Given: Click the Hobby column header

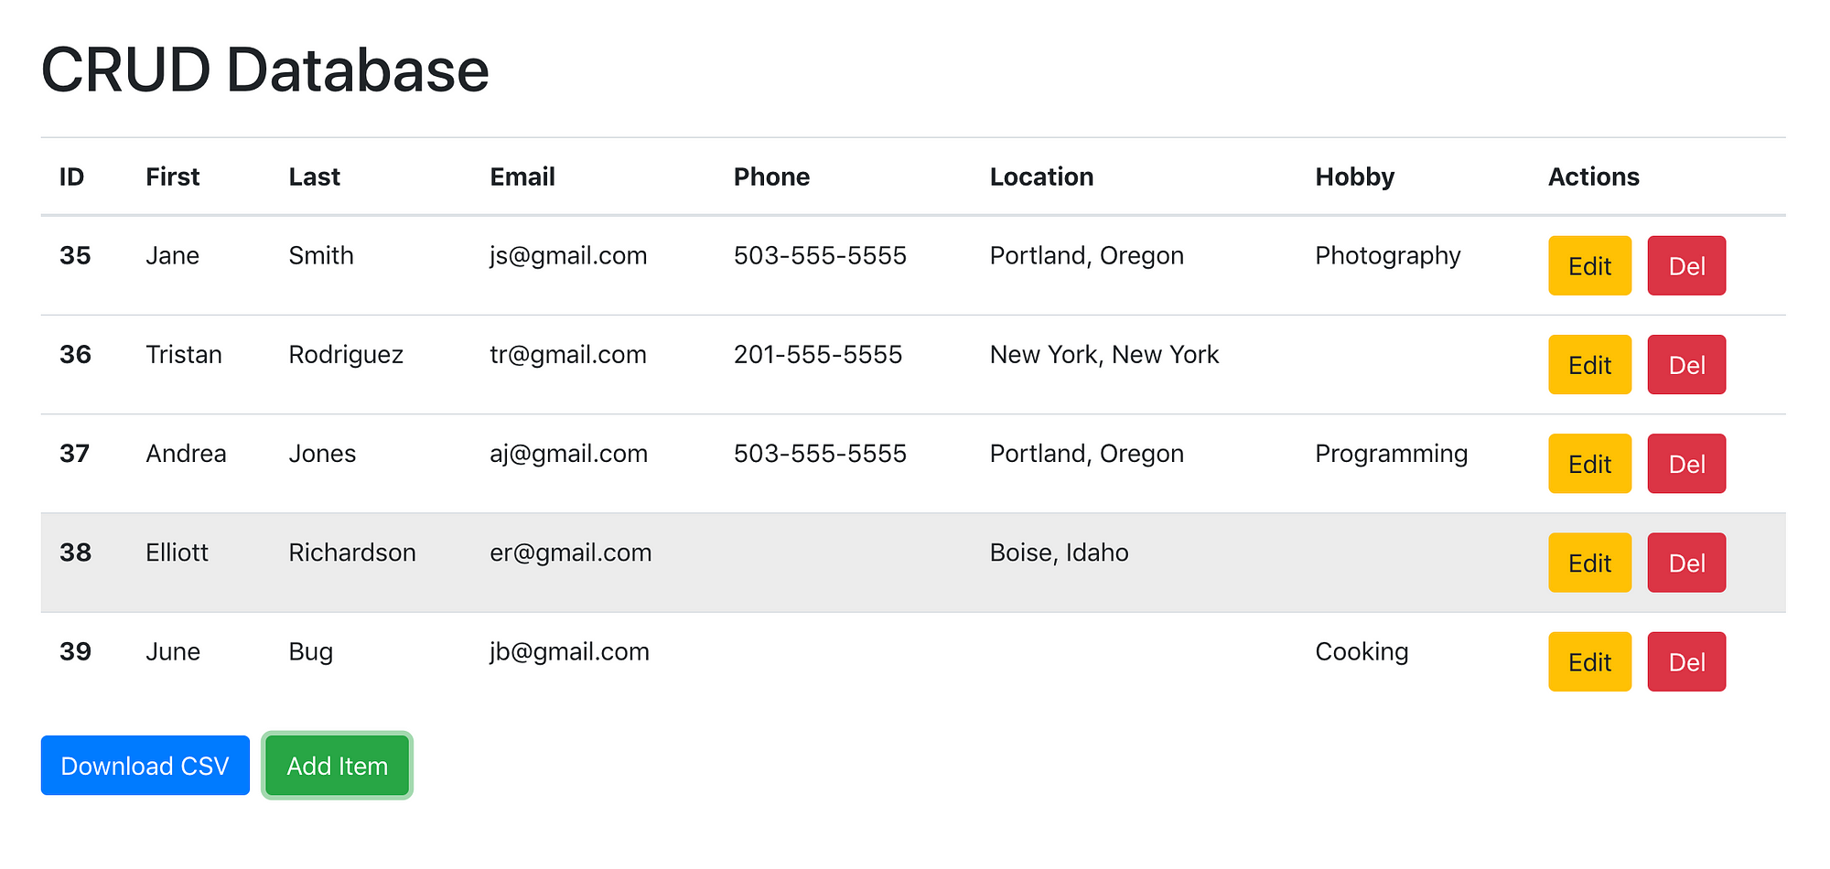Looking at the screenshot, I should [1354, 177].
